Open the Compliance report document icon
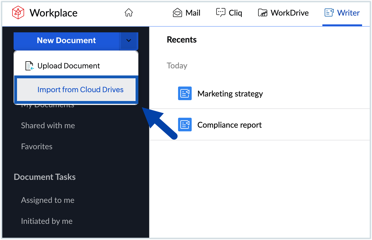This screenshot has height=240, width=372. pos(185,125)
